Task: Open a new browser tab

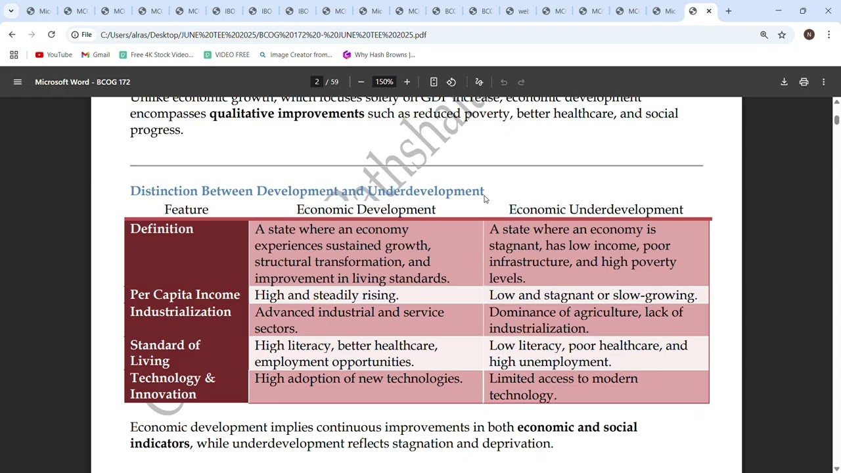Action: click(728, 11)
